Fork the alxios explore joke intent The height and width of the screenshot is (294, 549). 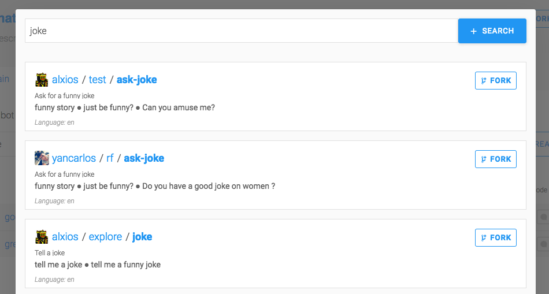(495, 237)
